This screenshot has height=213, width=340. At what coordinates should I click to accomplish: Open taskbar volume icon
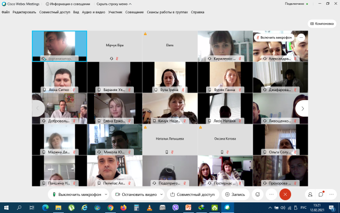click(283, 208)
